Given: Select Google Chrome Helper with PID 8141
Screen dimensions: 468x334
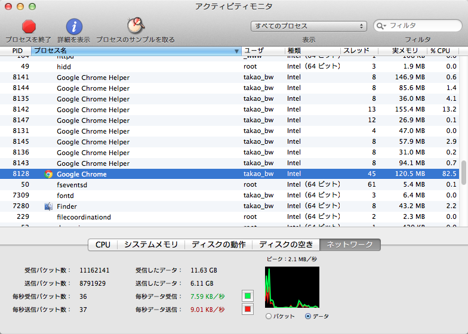Looking at the screenshot, I should pos(229,78).
